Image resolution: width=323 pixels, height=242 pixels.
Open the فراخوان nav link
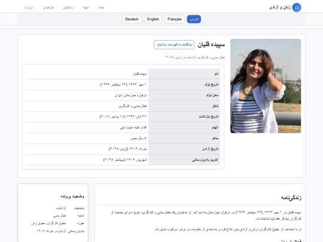click(48, 7)
